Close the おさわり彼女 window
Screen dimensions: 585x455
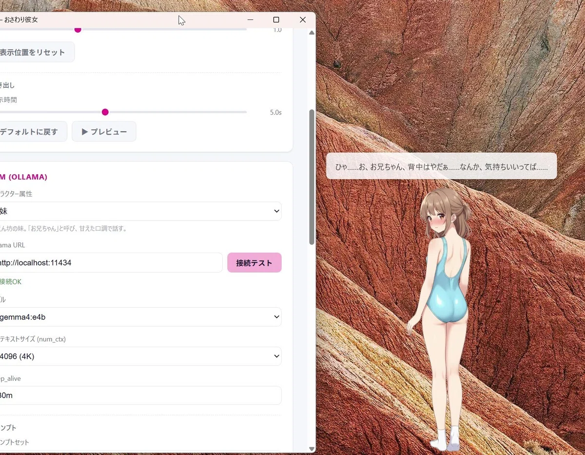tap(303, 20)
